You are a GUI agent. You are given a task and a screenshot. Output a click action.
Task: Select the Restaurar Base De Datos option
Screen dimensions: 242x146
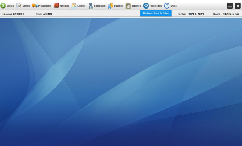coord(156,14)
